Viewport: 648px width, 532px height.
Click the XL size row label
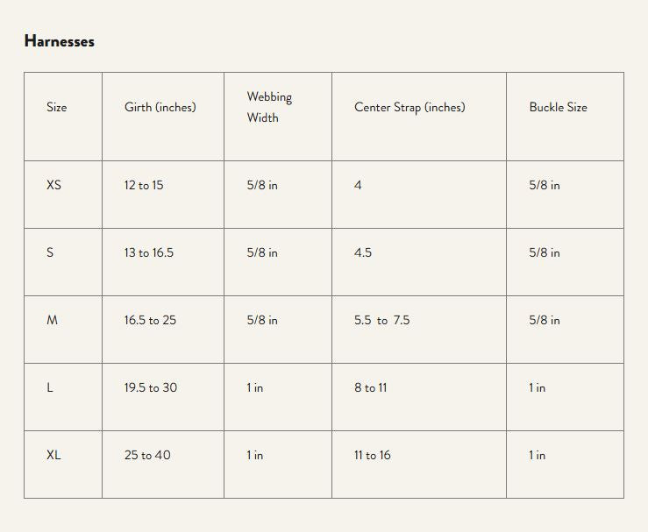point(53,455)
